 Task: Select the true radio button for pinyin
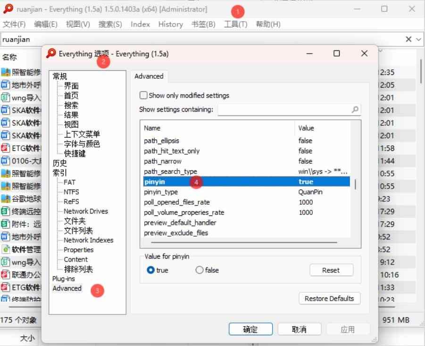click(150, 270)
